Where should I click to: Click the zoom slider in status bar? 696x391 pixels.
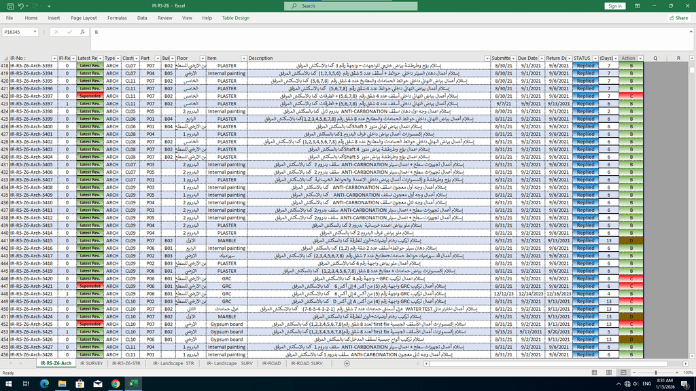point(656,373)
